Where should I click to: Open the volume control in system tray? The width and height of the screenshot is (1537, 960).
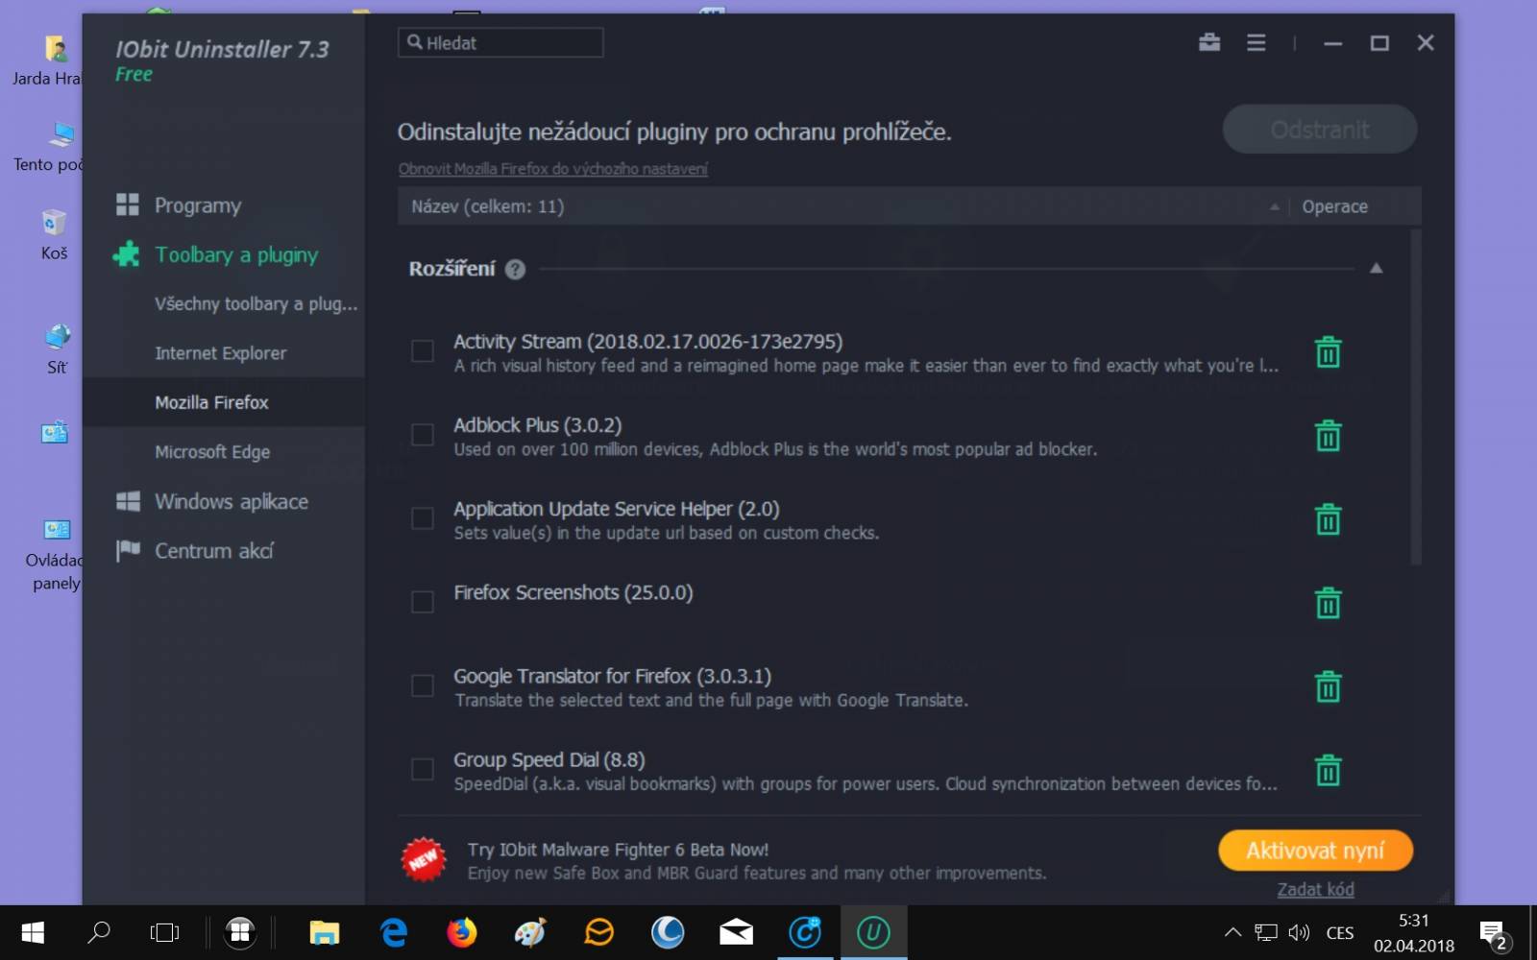click(x=1299, y=932)
